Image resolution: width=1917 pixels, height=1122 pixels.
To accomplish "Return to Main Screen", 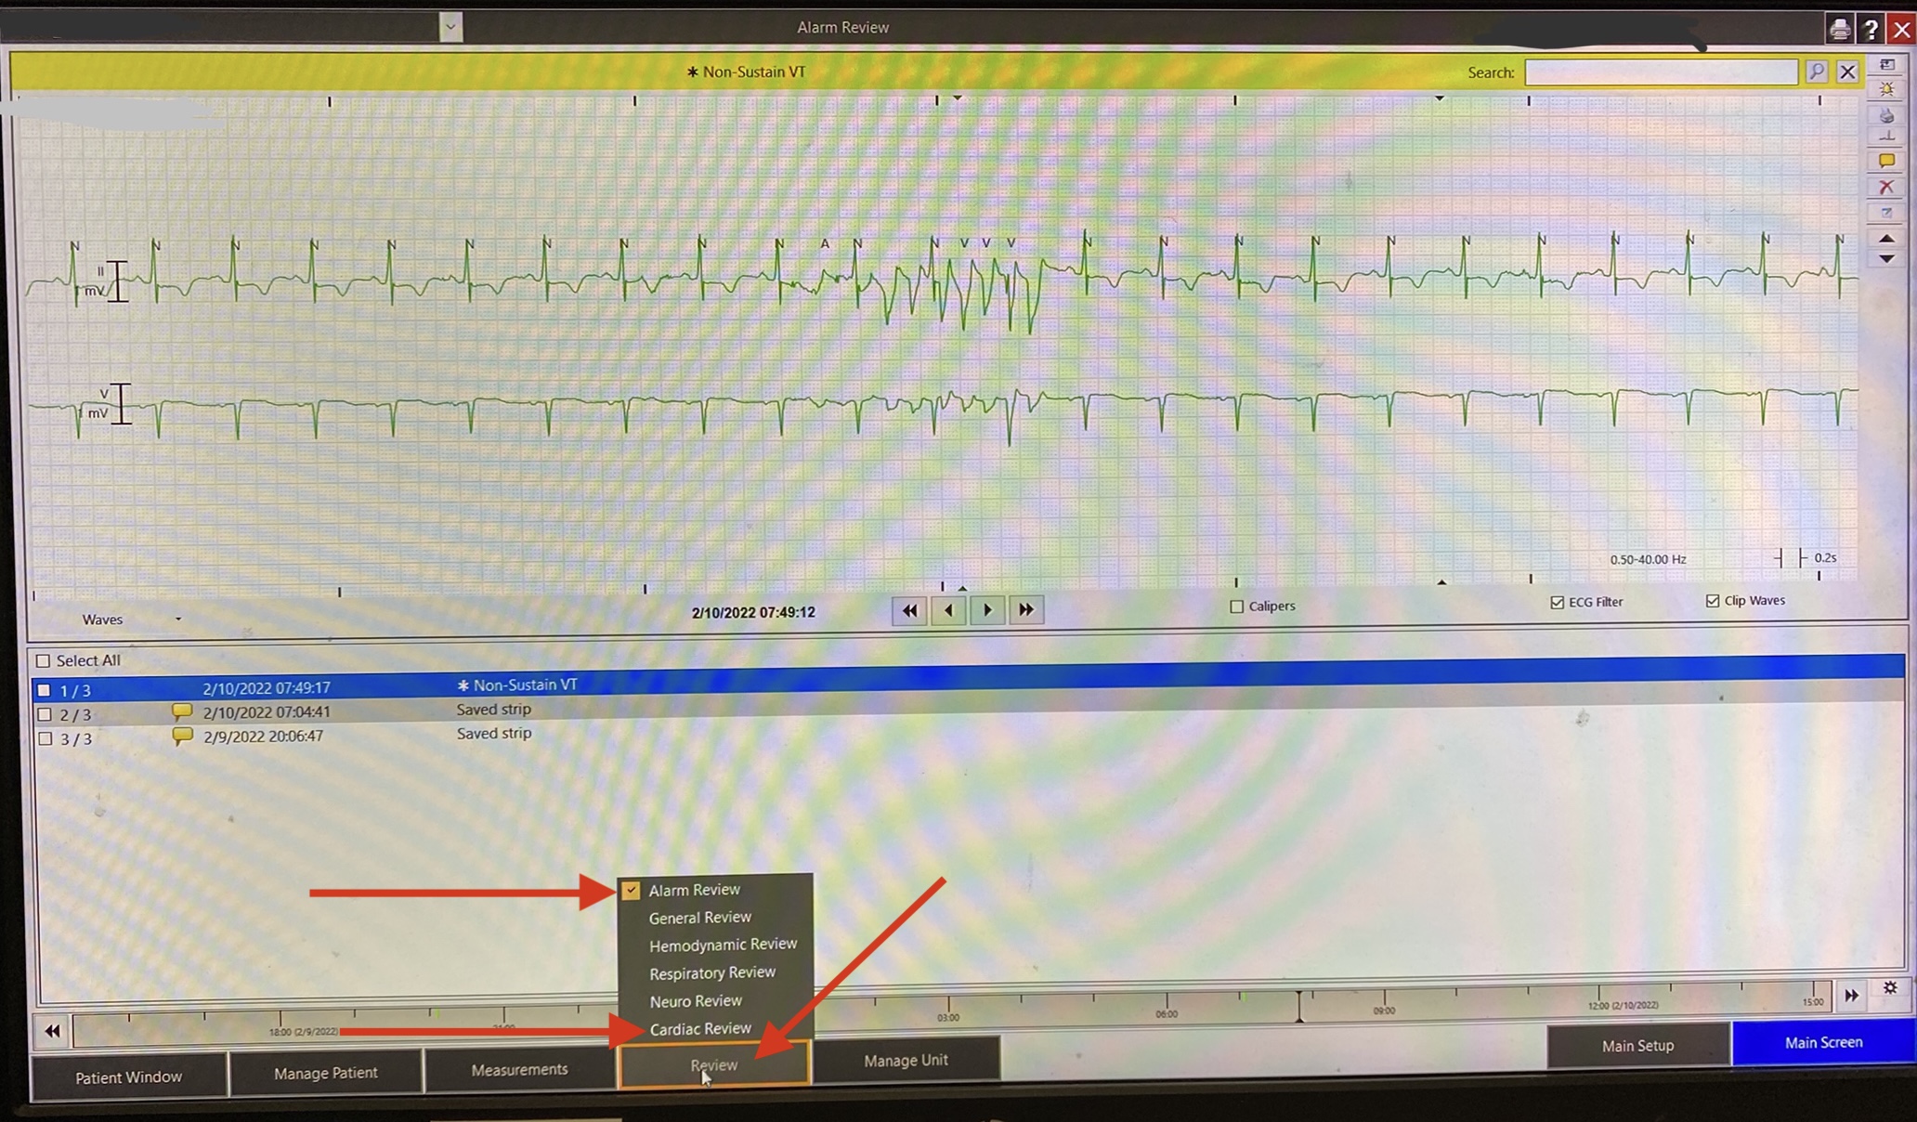I will click(1823, 1043).
